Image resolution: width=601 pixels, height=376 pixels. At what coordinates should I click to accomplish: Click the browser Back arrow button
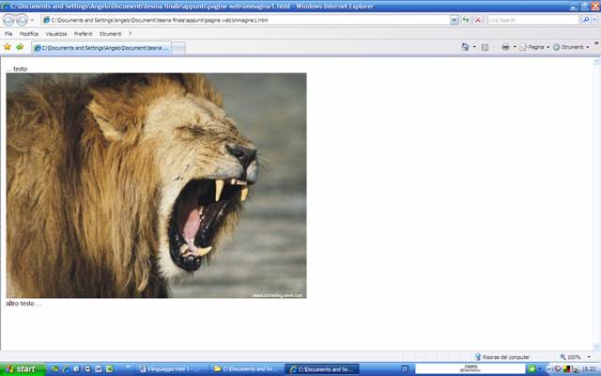point(8,20)
